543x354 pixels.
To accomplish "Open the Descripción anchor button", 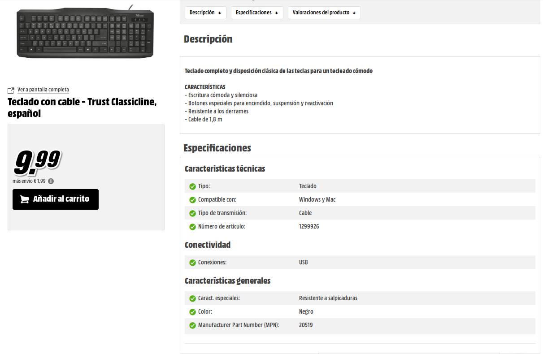I will (205, 13).
